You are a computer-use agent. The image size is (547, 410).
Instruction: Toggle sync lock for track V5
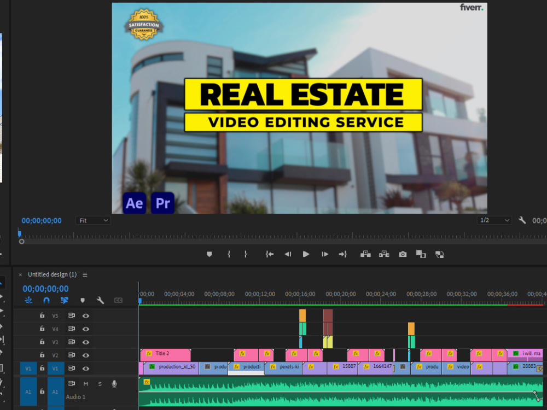click(x=72, y=315)
